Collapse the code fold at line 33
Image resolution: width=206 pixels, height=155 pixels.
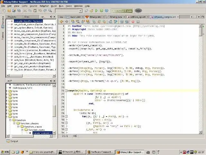pyautogui.click(x=67, y=129)
